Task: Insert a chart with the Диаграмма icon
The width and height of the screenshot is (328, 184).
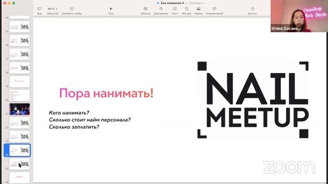Action: coord(160,9)
